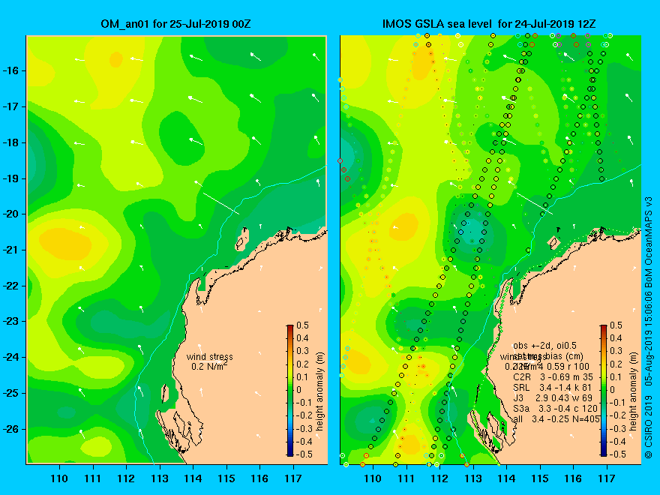Click the left map title "OM_an01 for 25-Jul-2019 00Z"
The height and width of the screenshot is (495, 660).
click(175, 24)
